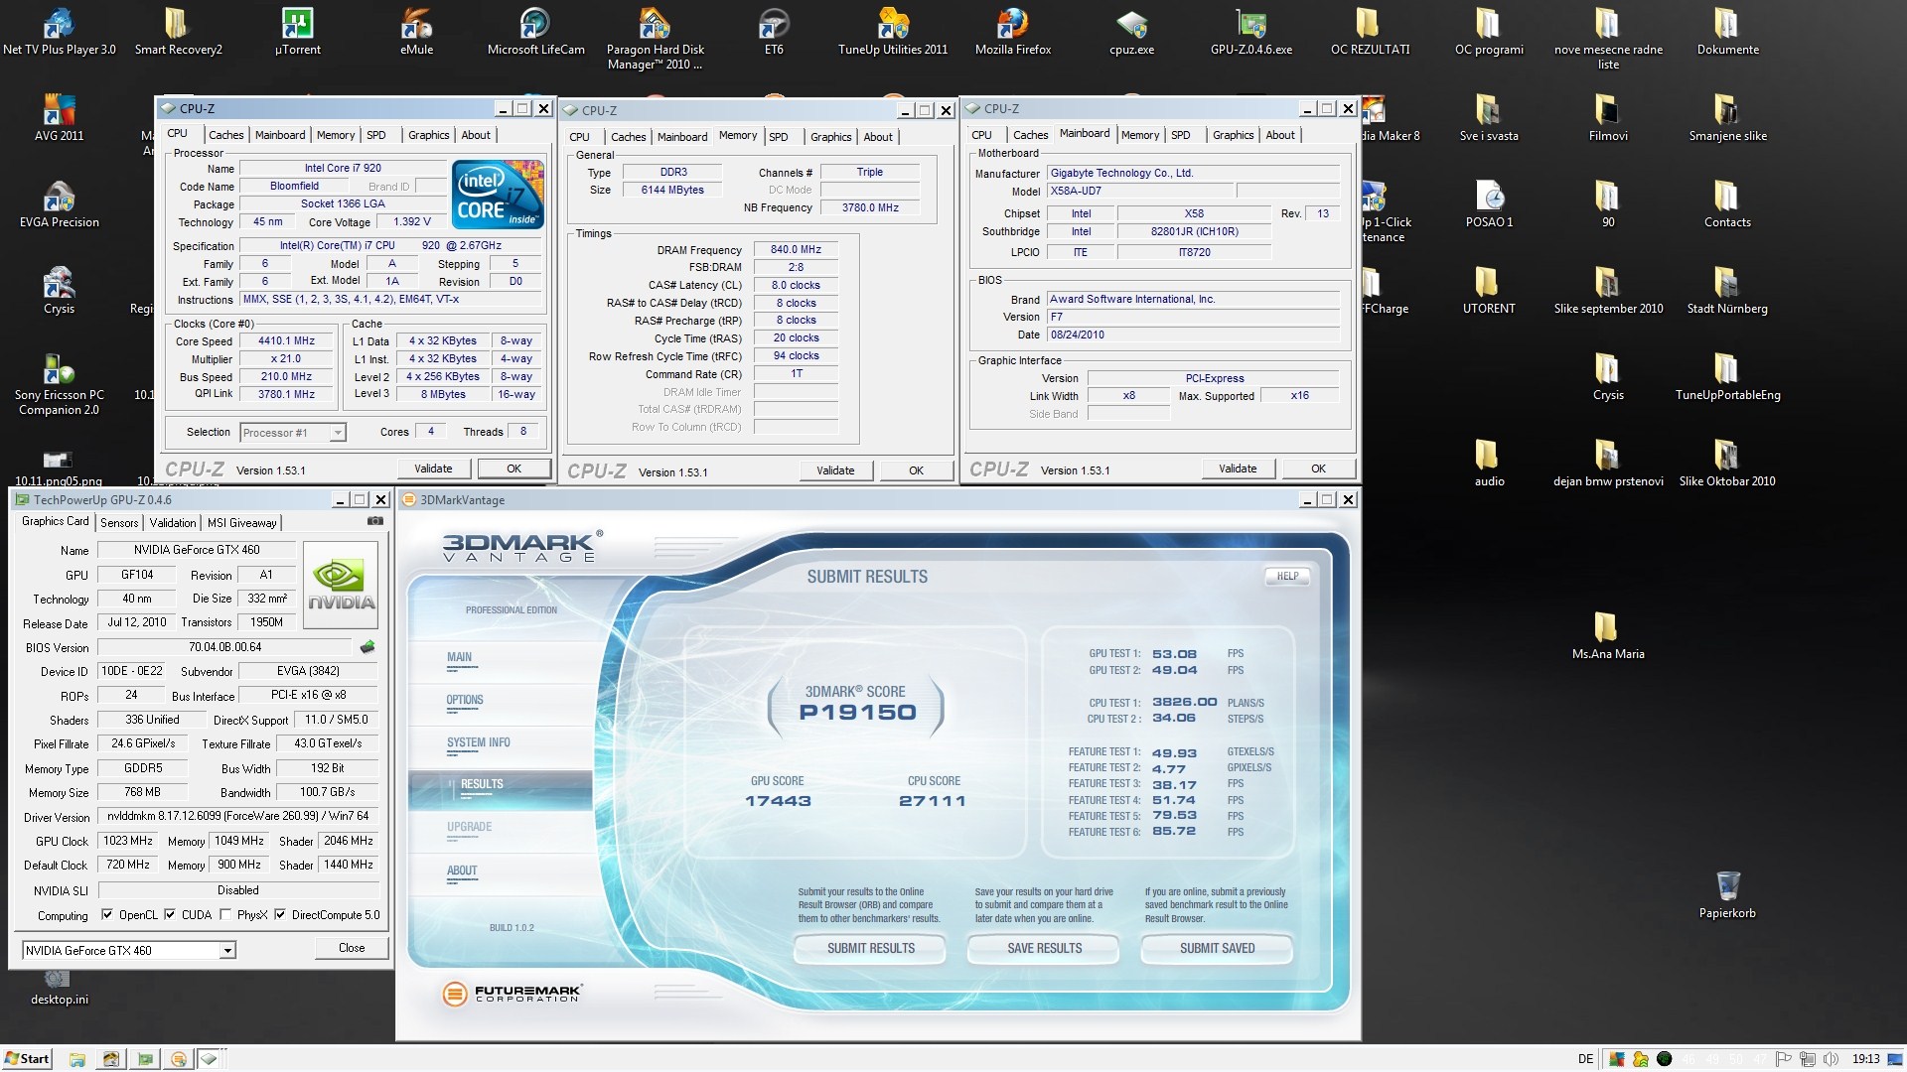The image size is (1907, 1072).
Task: Toggle the CUDA computing checkbox
Action: click(170, 915)
